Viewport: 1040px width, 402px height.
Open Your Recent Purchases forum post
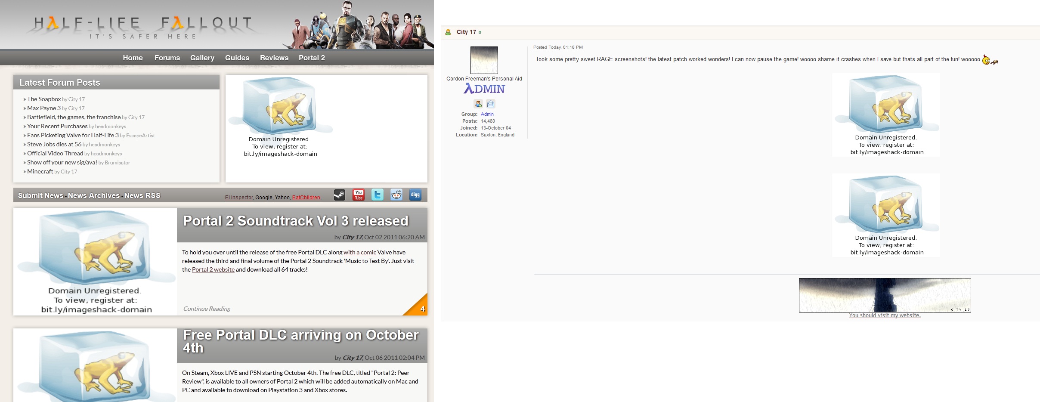(57, 126)
